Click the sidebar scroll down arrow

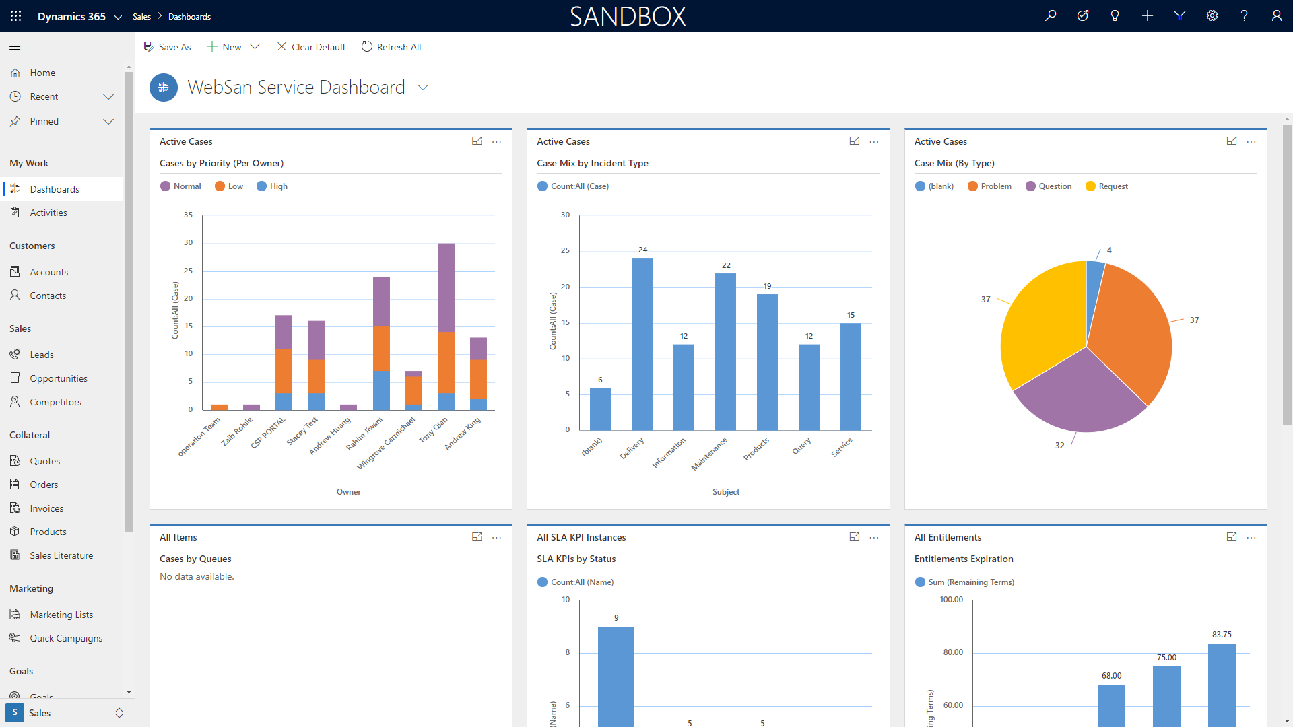tap(129, 692)
